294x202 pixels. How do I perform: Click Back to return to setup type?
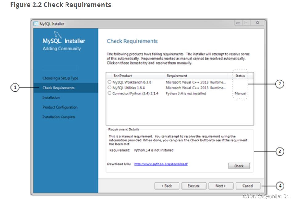[167, 186]
